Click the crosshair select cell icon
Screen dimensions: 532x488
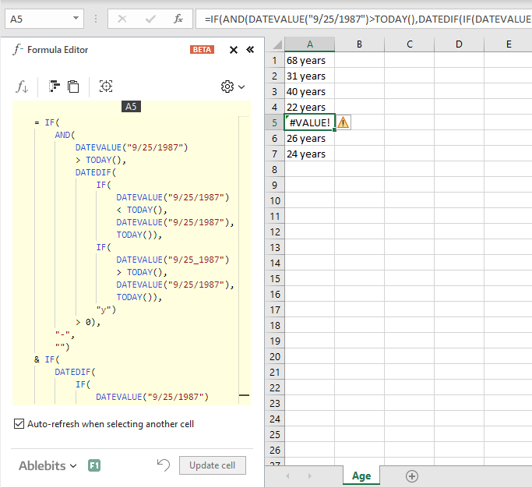point(106,87)
